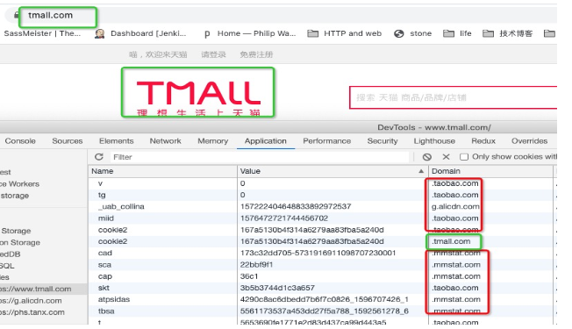The width and height of the screenshot is (572, 329).
Task: Click the sort arrow in Value header
Action: pyautogui.click(x=421, y=171)
